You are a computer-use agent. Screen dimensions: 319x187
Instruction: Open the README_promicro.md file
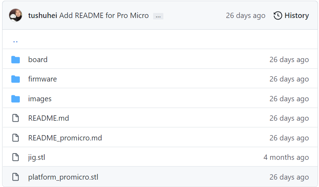coord(65,138)
